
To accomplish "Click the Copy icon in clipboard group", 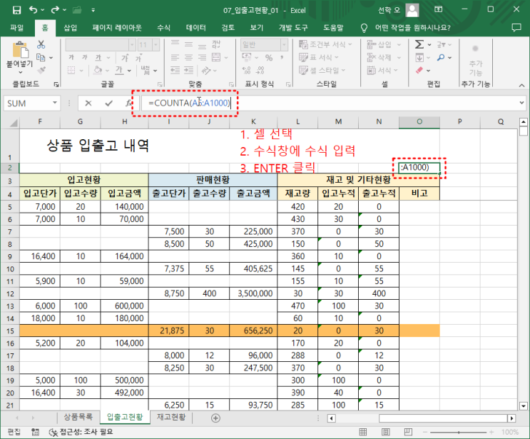I will point(41,57).
